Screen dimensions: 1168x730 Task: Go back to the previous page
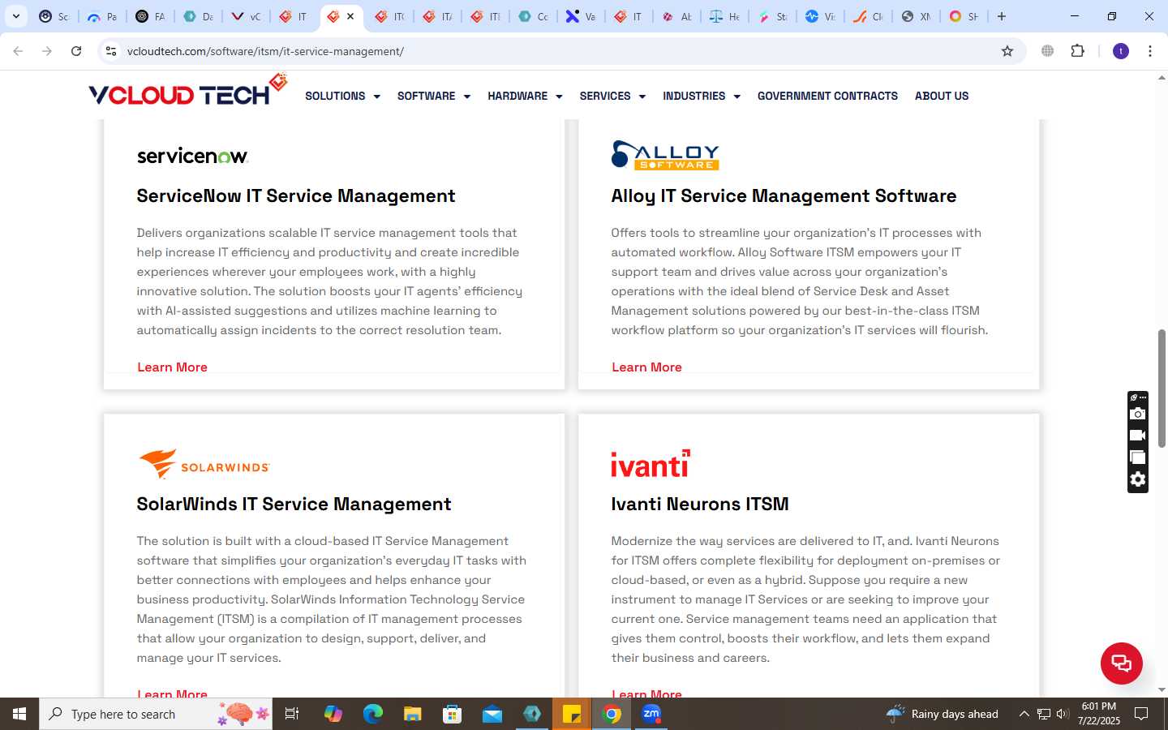click(x=18, y=51)
